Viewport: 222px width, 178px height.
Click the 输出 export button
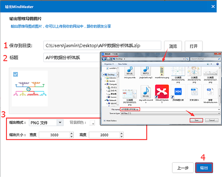coord(204,168)
